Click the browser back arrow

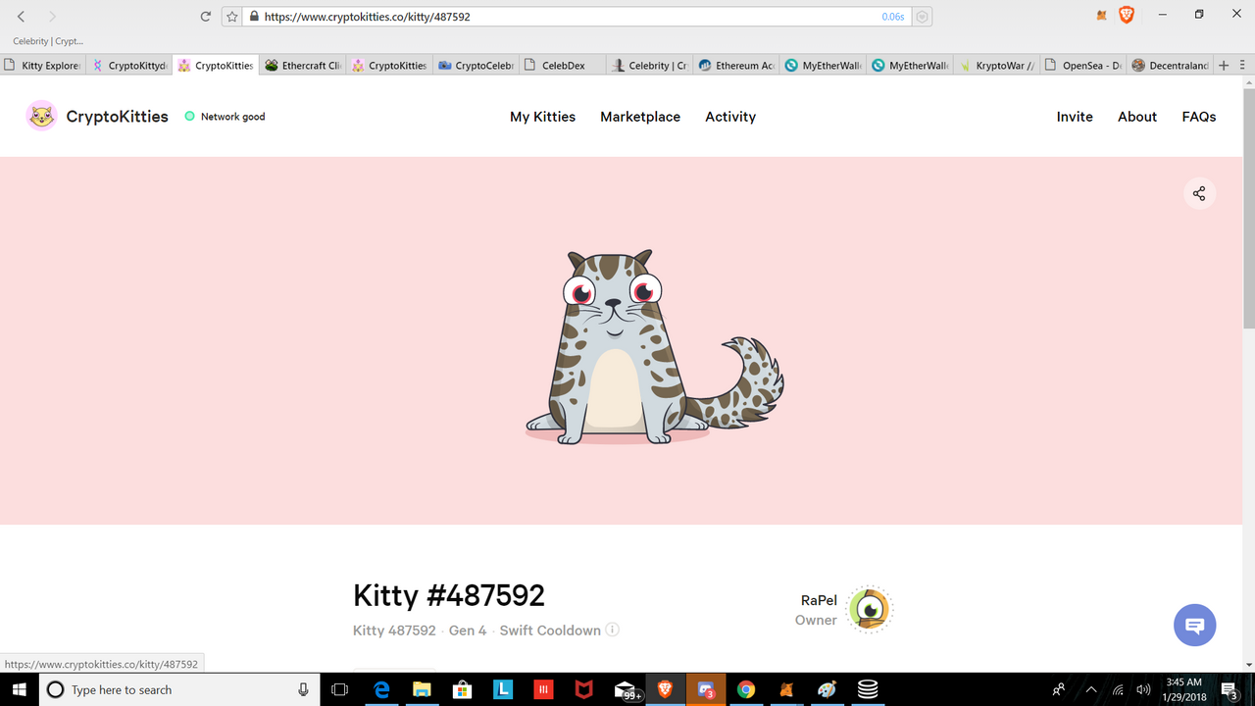click(21, 17)
